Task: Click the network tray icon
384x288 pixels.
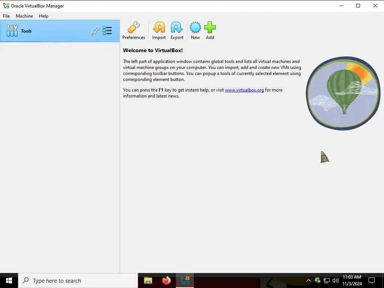Action: coord(327,280)
